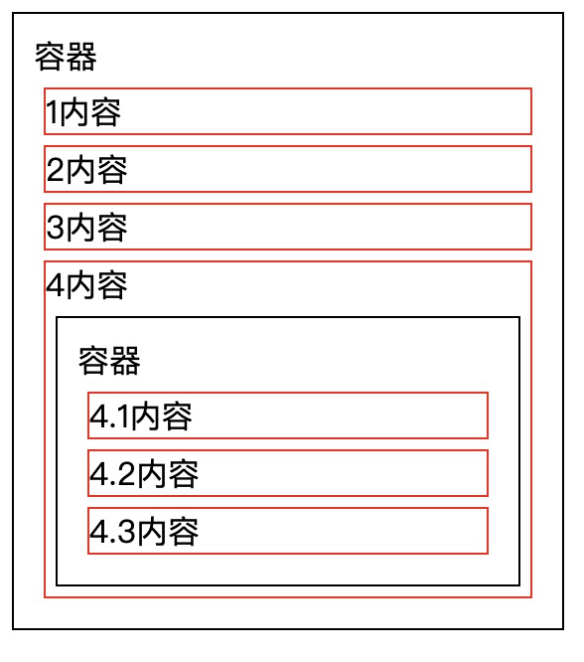Click blank area inside the 1内容 red box
This screenshot has width=584, height=662.
[x=325, y=112]
